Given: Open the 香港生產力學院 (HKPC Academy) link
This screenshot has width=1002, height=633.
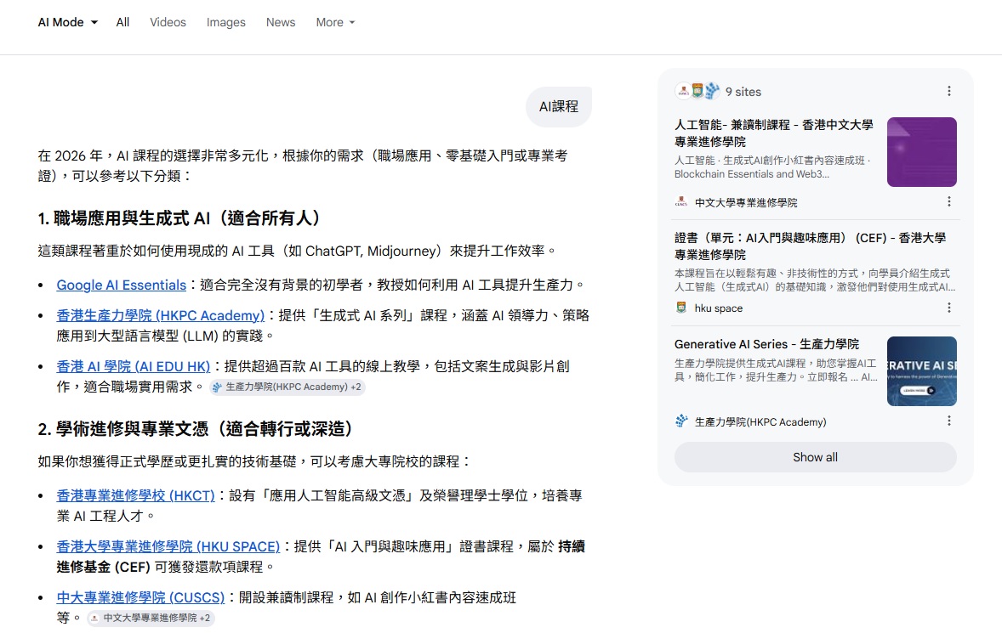Looking at the screenshot, I should 161,315.
